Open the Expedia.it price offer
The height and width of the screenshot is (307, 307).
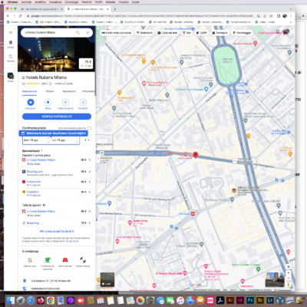point(57,193)
